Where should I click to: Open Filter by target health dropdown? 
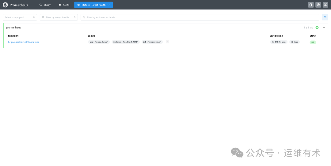pyautogui.click(x=59, y=17)
